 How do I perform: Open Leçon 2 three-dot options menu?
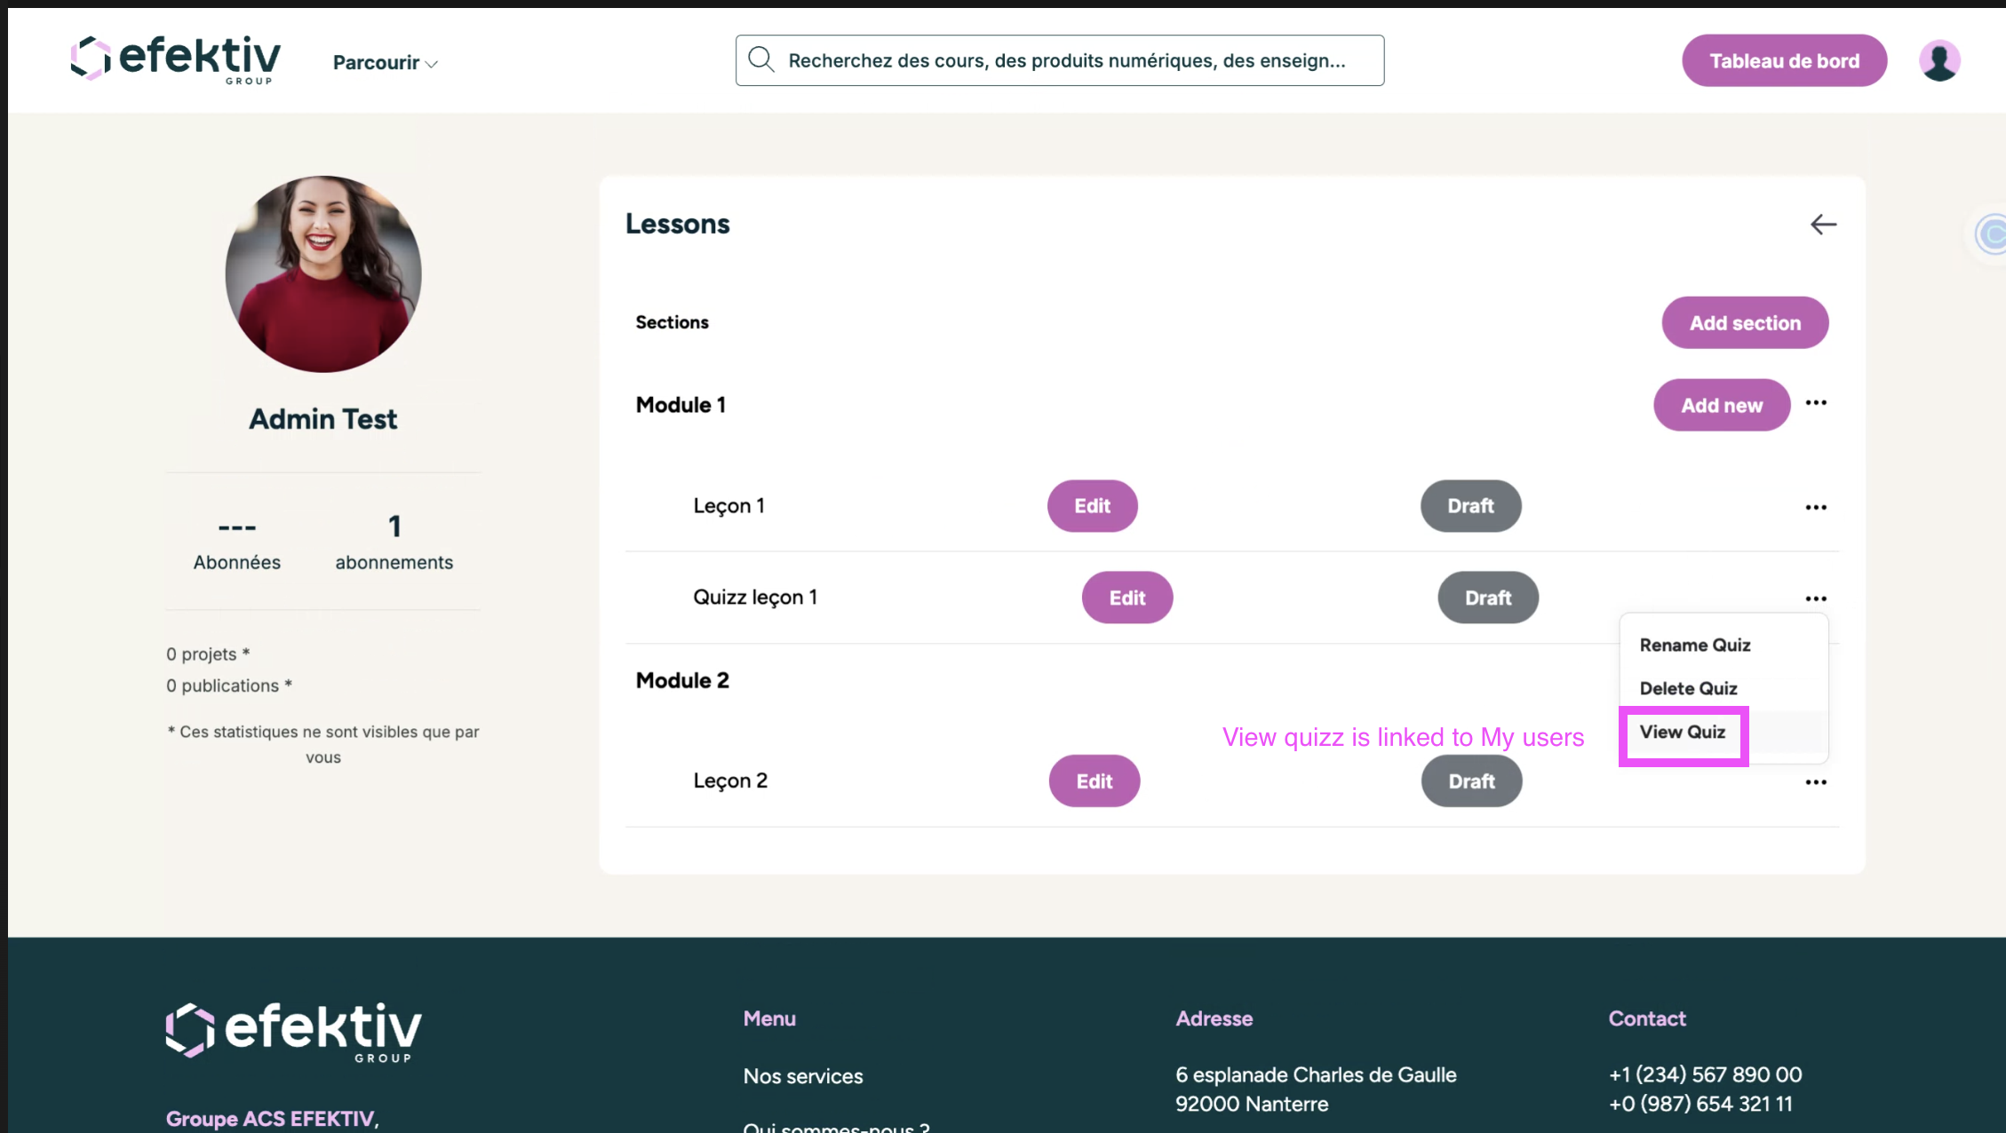pyautogui.click(x=1816, y=782)
